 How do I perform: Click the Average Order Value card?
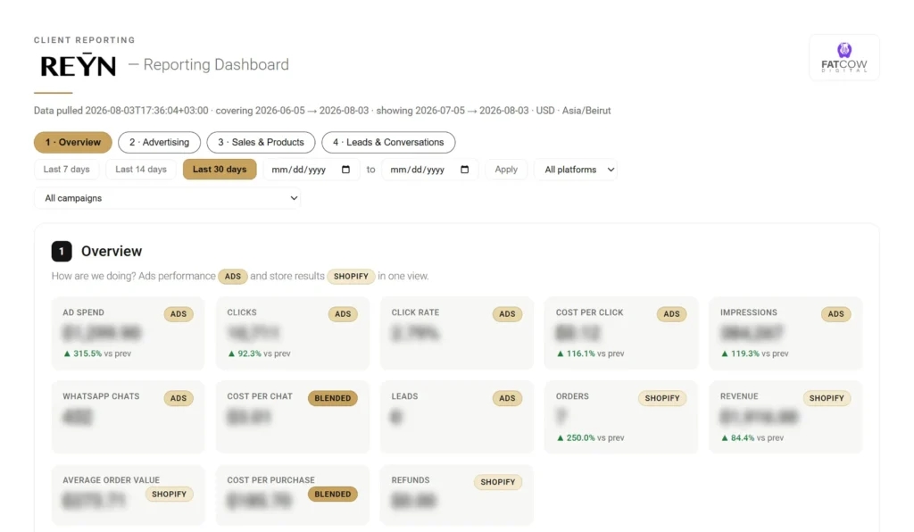pos(128,495)
